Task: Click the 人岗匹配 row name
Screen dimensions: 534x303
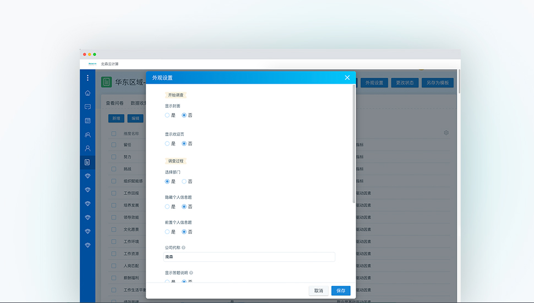Action: pyautogui.click(x=131, y=266)
